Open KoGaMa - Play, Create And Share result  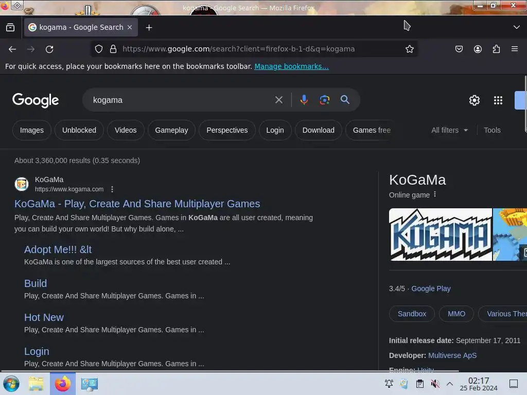point(137,204)
